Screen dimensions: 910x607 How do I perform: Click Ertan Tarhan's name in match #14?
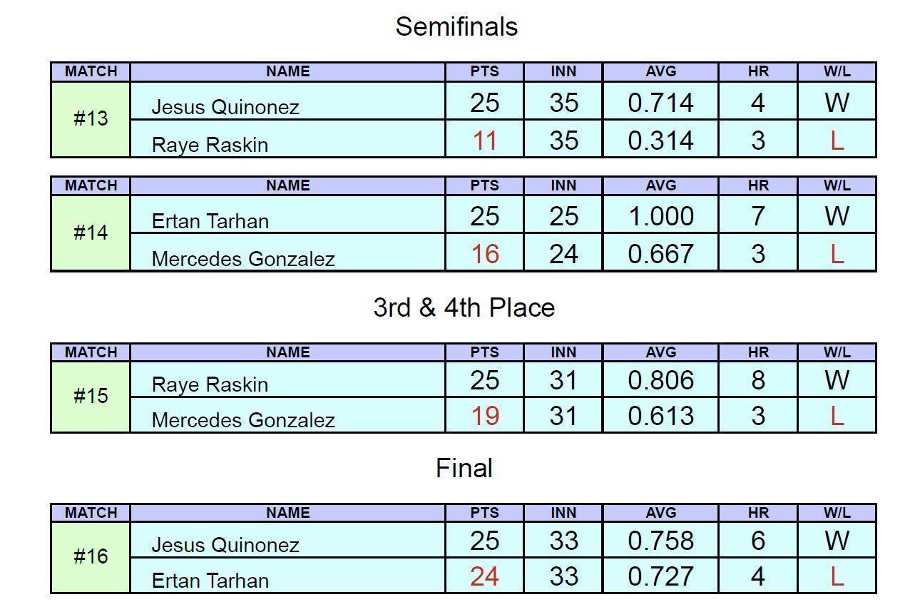pos(210,221)
